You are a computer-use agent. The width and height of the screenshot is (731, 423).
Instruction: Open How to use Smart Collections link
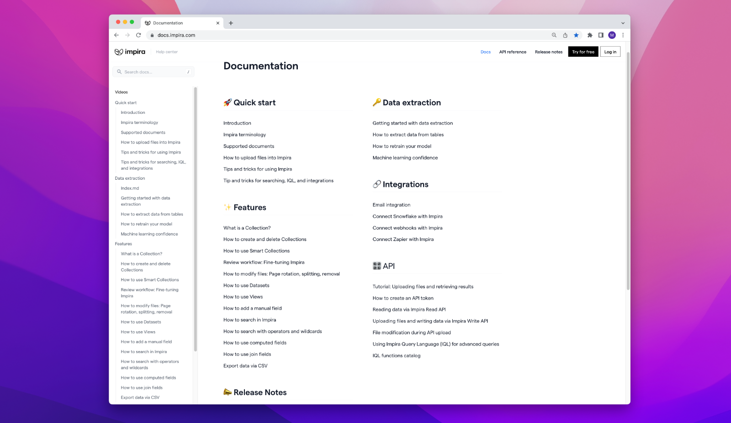click(256, 251)
